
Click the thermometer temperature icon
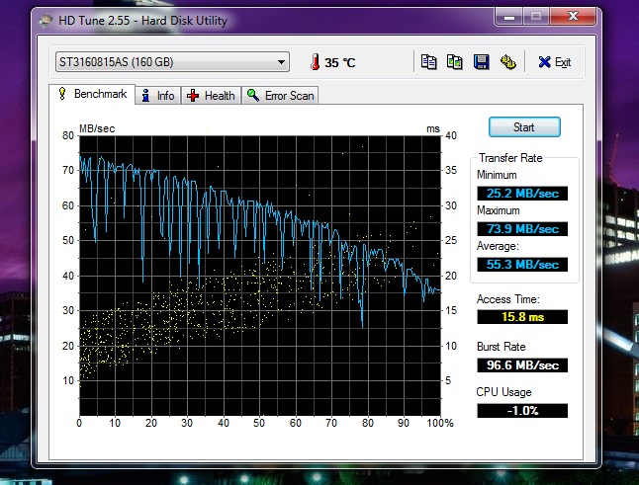(315, 62)
